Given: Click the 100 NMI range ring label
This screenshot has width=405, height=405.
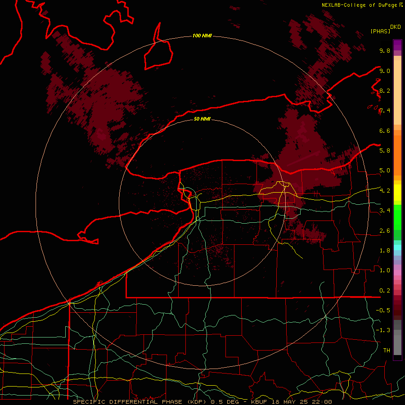Looking at the screenshot, I should [x=202, y=36].
